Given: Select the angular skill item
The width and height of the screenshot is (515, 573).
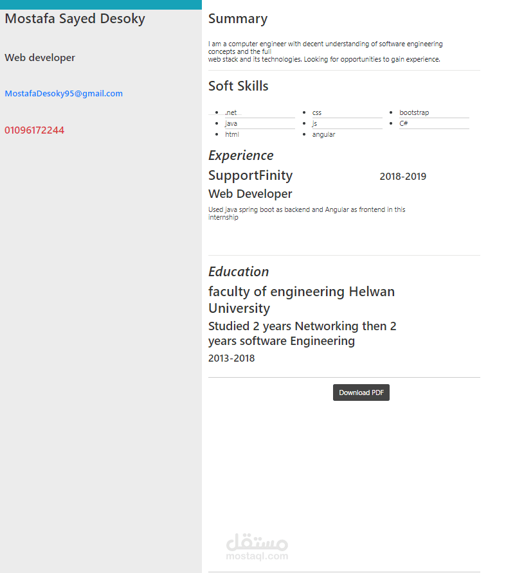Looking at the screenshot, I should tap(323, 134).
